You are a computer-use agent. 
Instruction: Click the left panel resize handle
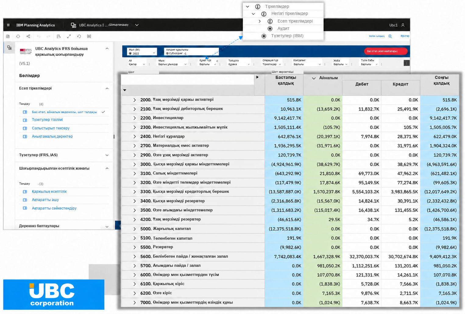(114, 137)
